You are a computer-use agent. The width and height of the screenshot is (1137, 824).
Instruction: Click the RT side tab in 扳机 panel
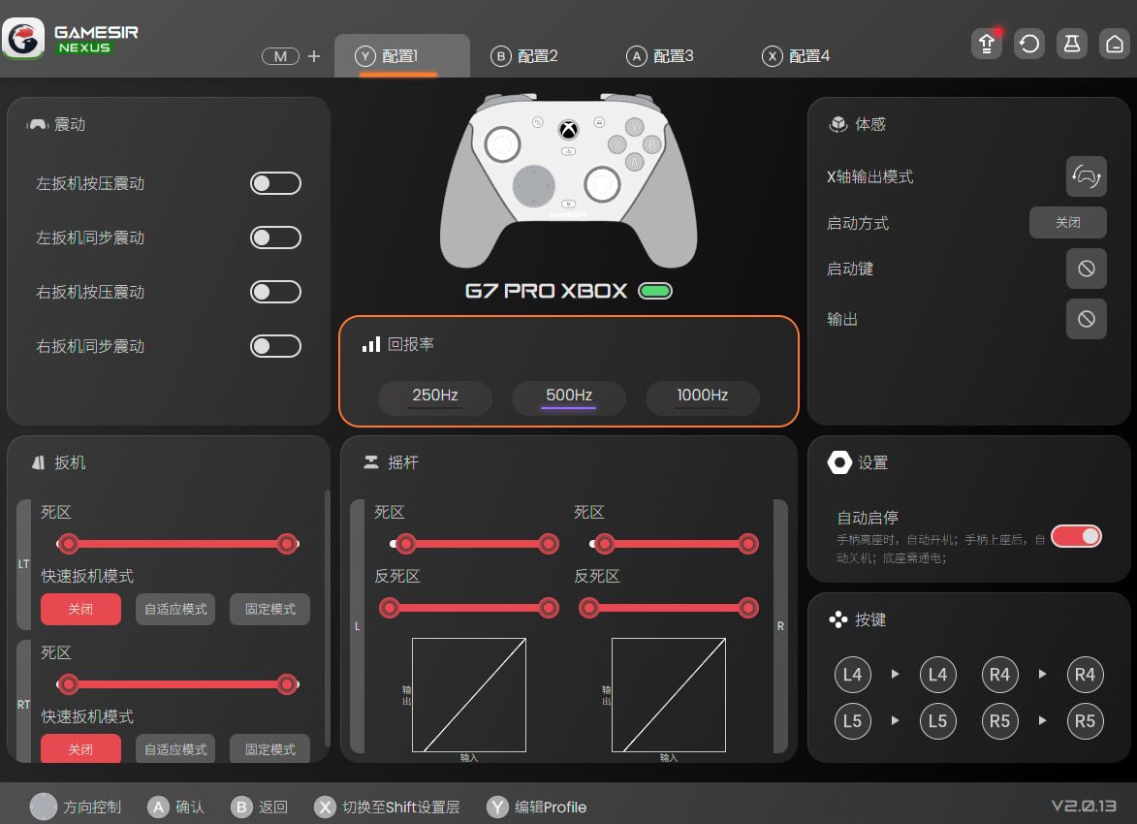click(x=24, y=702)
